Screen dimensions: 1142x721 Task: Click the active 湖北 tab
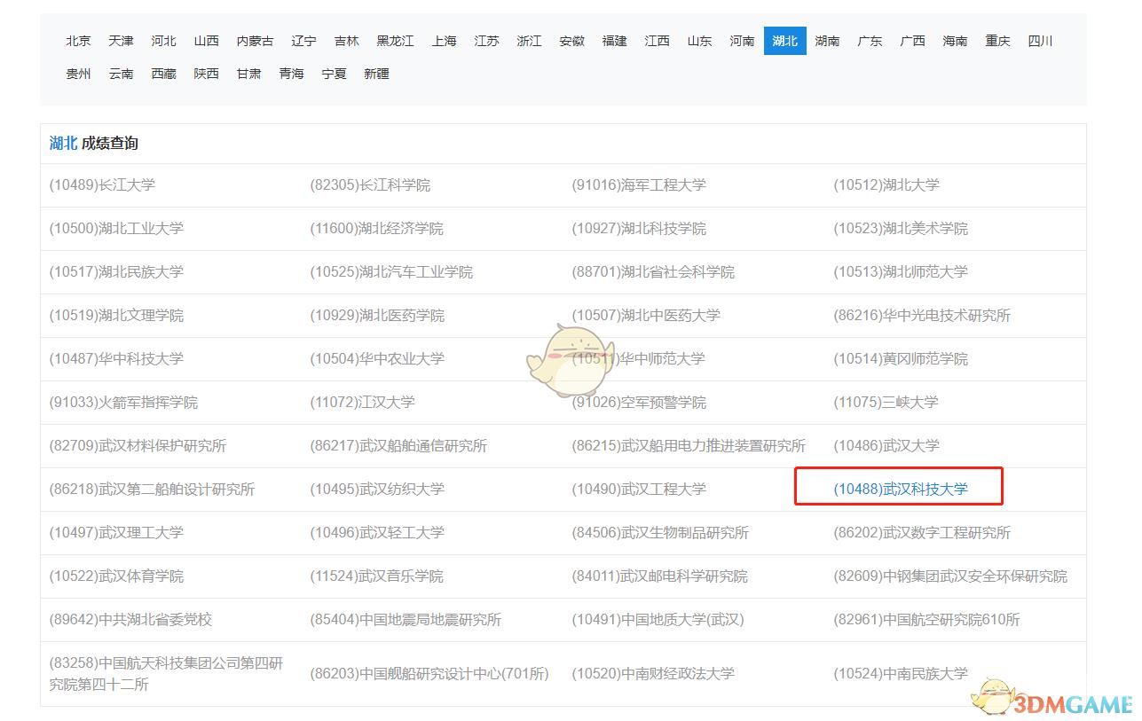[x=785, y=41]
